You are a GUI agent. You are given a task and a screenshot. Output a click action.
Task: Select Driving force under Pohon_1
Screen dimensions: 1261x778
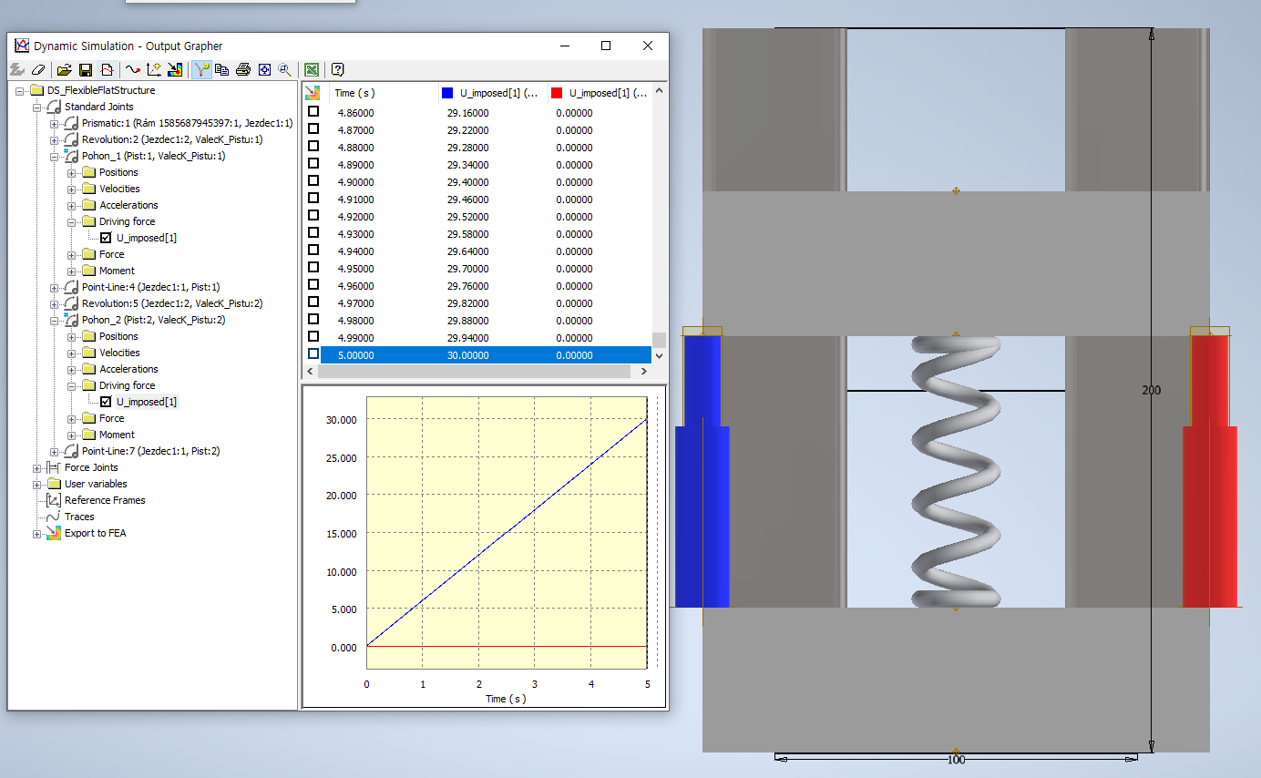[127, 221]
